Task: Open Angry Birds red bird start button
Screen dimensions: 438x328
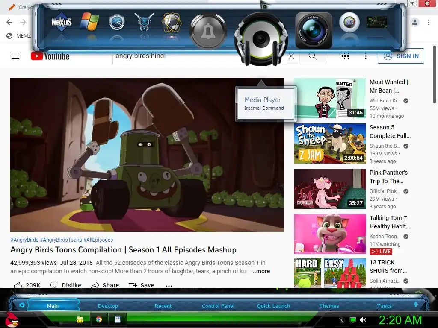Action: click(x=12, y=319)
